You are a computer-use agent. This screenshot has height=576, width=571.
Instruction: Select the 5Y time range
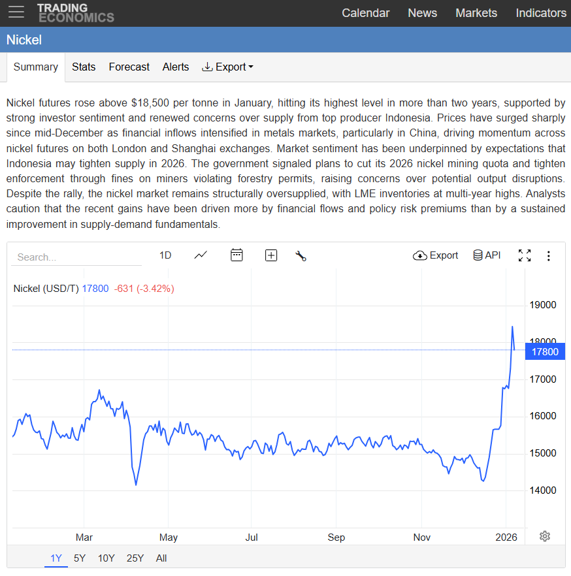click(x=80, y=558)
